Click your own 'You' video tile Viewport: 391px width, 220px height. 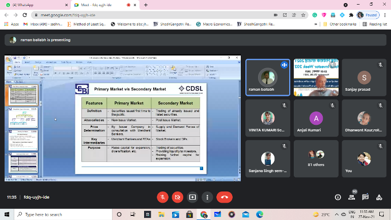coord(364,159)
